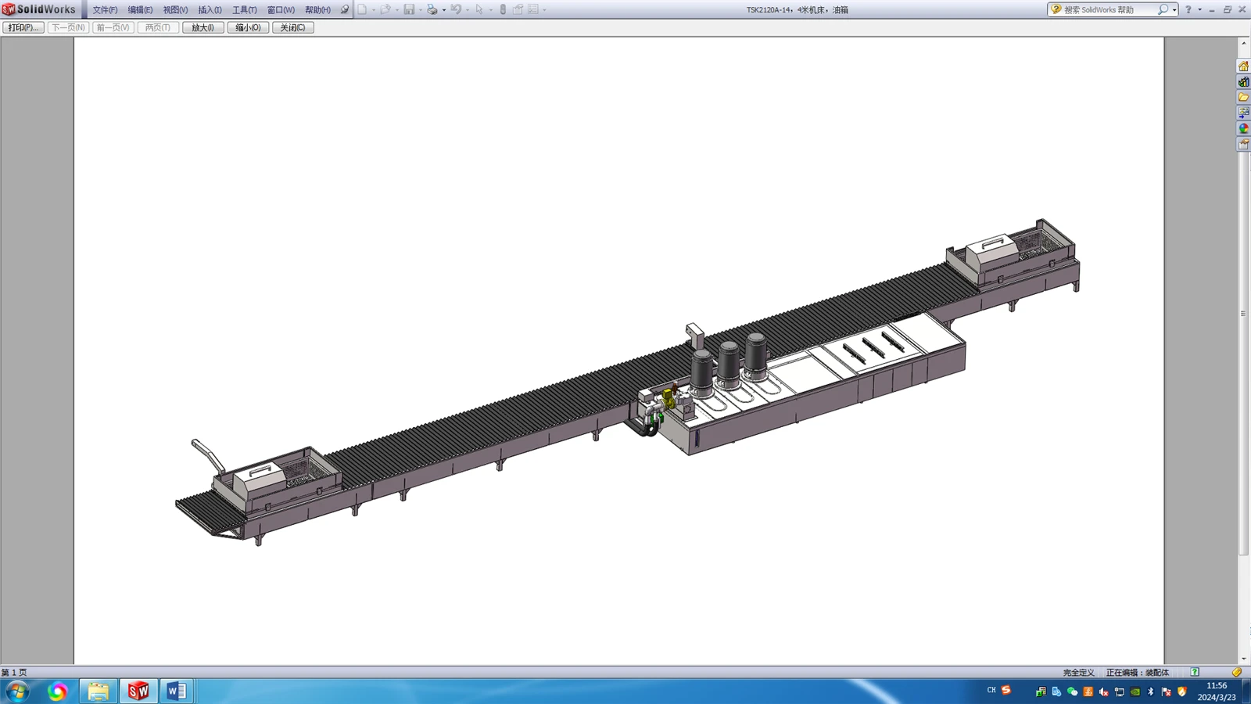Image resolution: width=1251 pixels, height=704 pixels.
Task: Click the Open file icon
Action: [385, 9]
